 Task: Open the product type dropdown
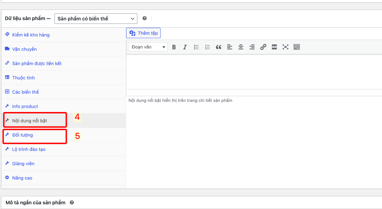96,18
